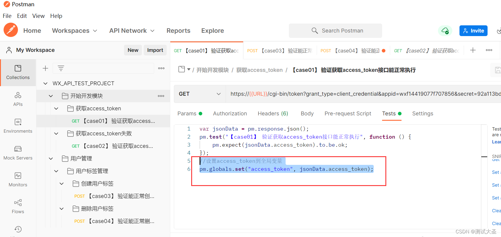Open the Collections sidebar panel
501x237 pixels.
click(18, 72)
